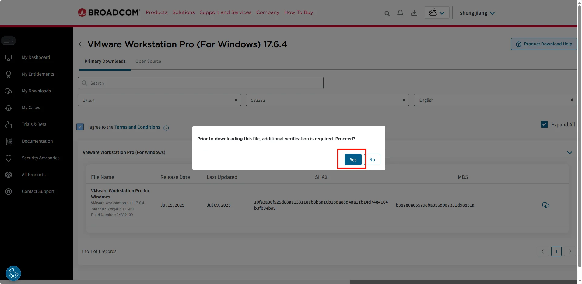The width and height of the screenshot is (582, 284).
Task: Open the Solutions menu
Action: pos(183,12)
